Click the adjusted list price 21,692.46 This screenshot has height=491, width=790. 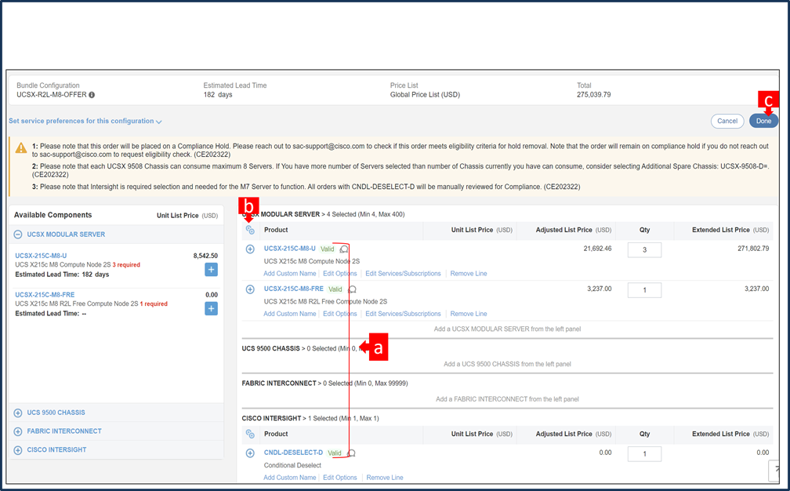597,249
